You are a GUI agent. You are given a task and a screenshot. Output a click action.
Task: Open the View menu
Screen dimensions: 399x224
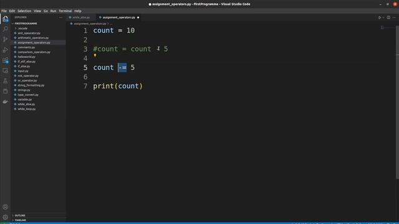tap(37, 11)
